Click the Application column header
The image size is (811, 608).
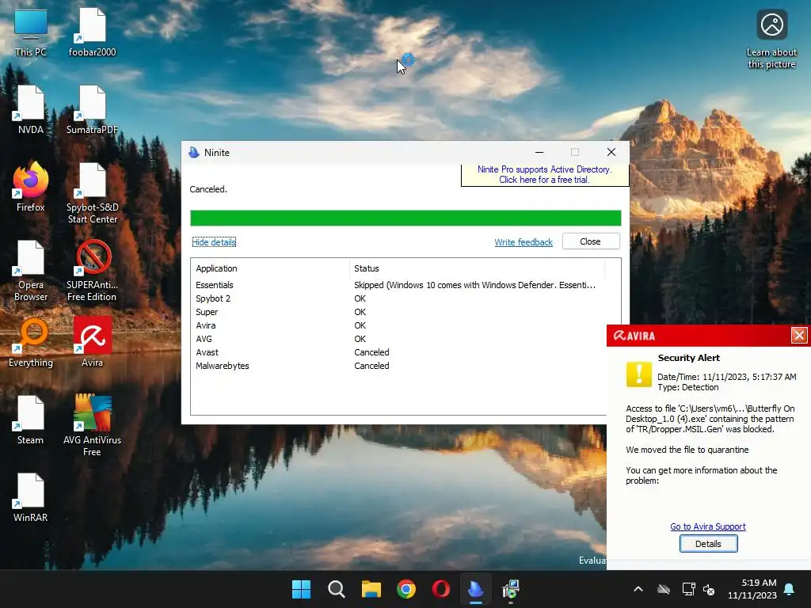coord(270,268)
